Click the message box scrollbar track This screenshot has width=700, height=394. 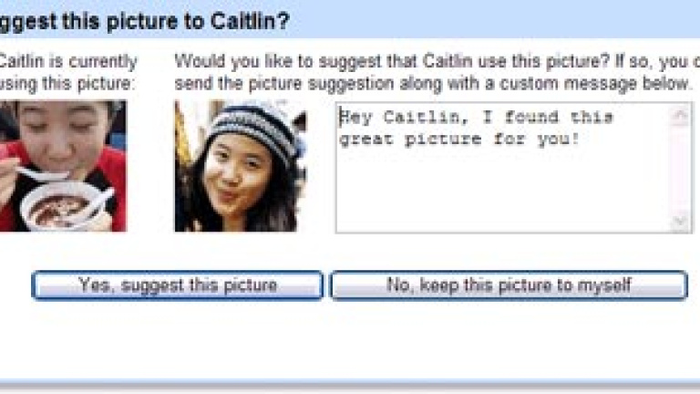point(680,169)
